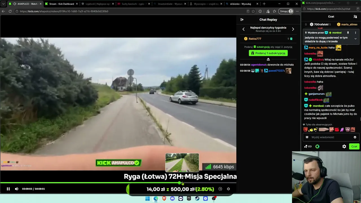Screen dimensions: 361x203
Task: Open Microsoft Edge from taskbar
Action: coord(156,198)
